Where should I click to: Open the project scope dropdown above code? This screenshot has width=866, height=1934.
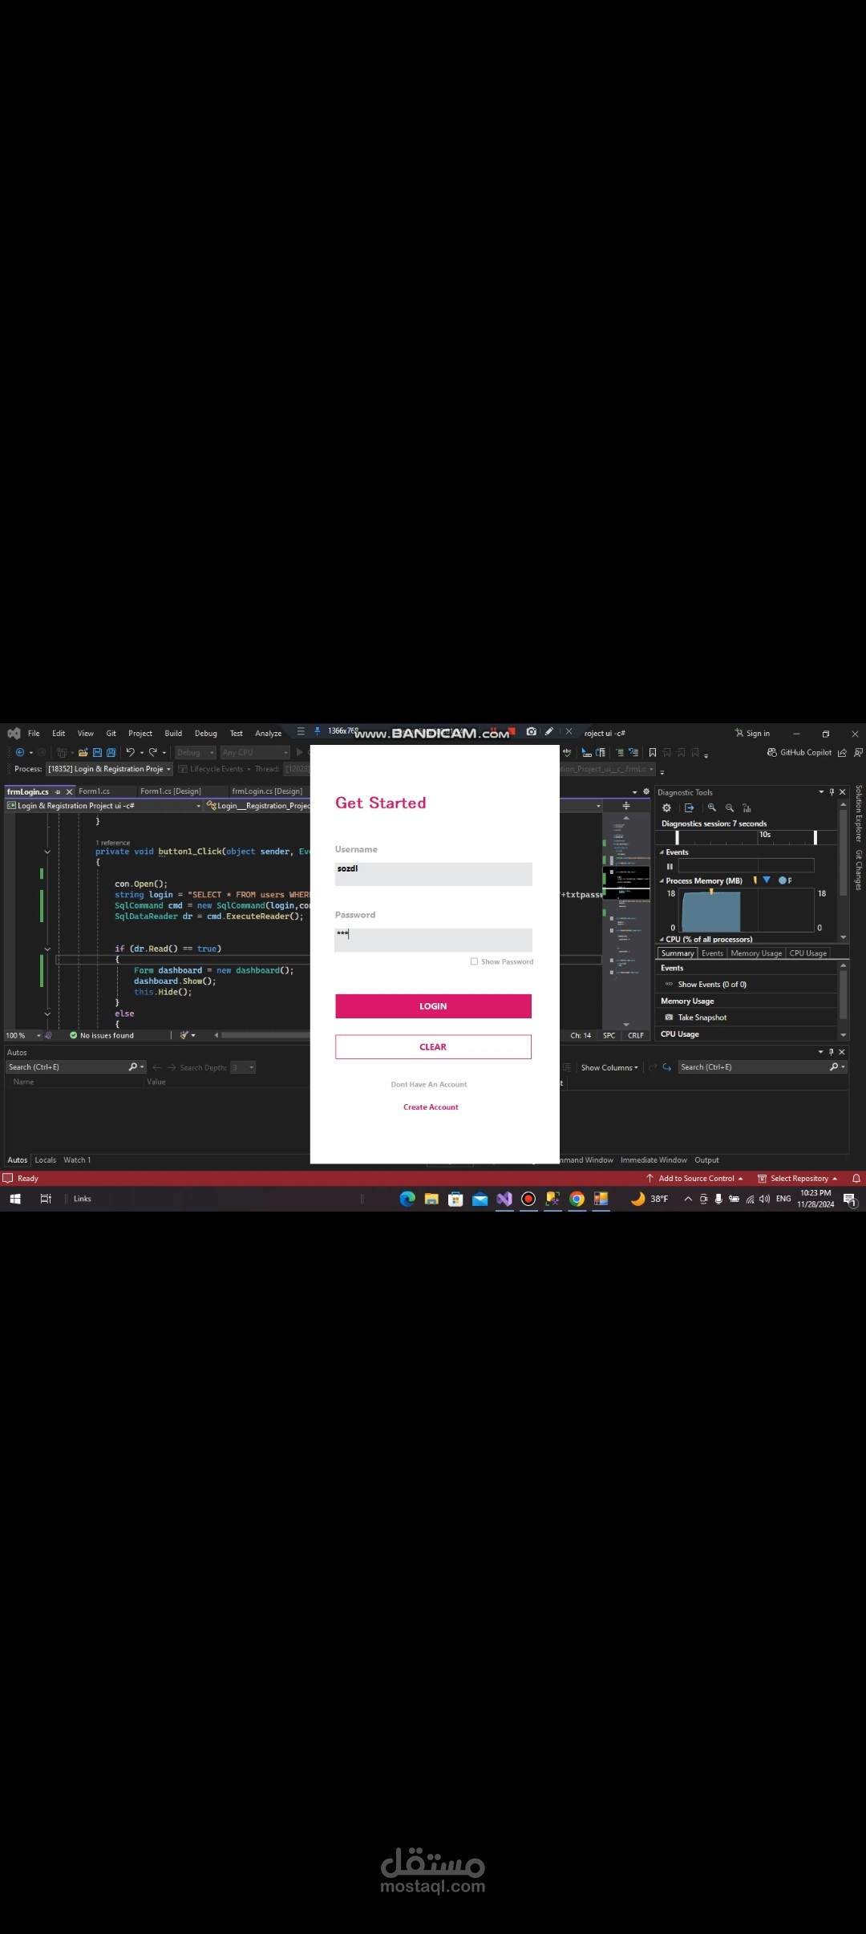tap(104, 806)
